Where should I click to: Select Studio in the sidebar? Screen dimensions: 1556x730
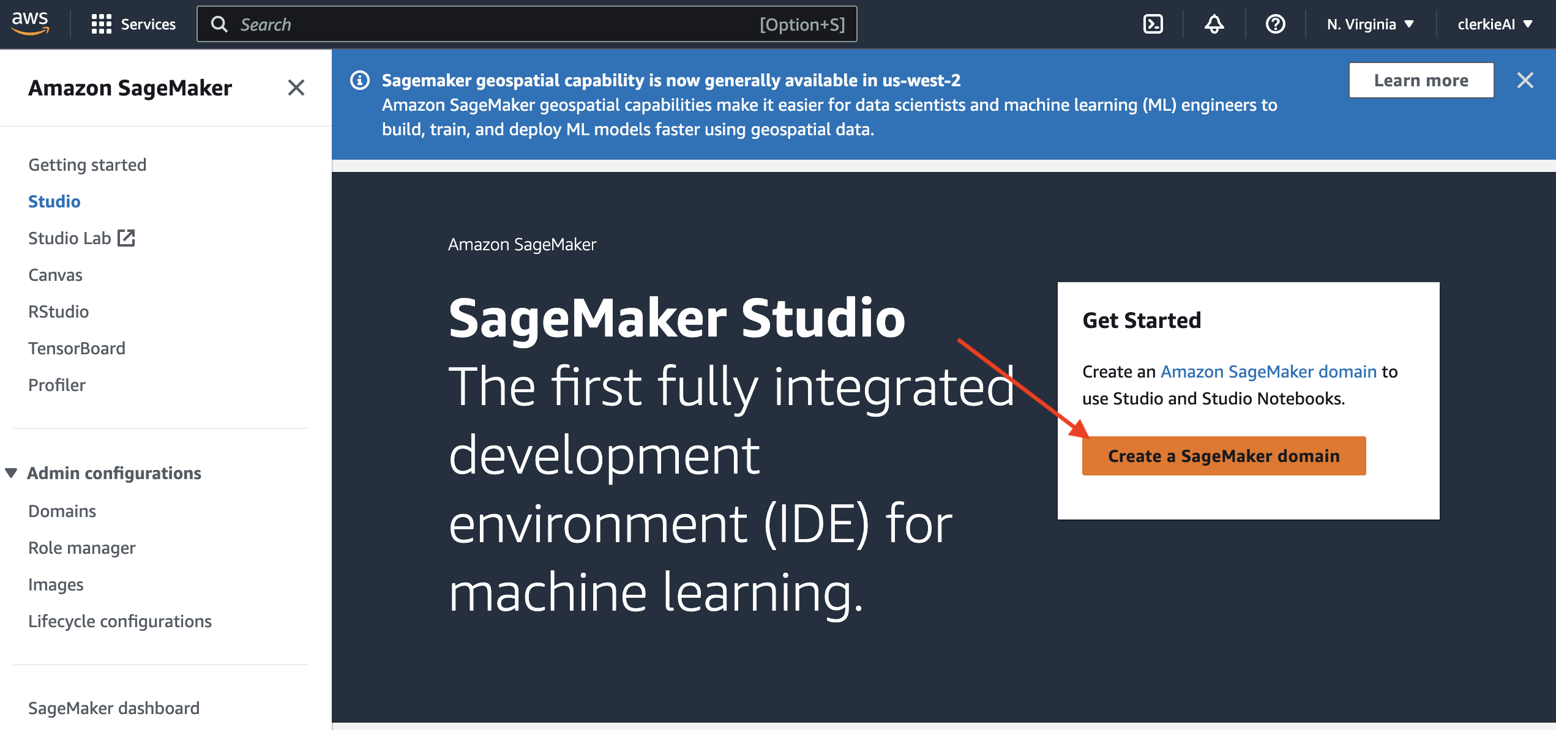(54, 201)
